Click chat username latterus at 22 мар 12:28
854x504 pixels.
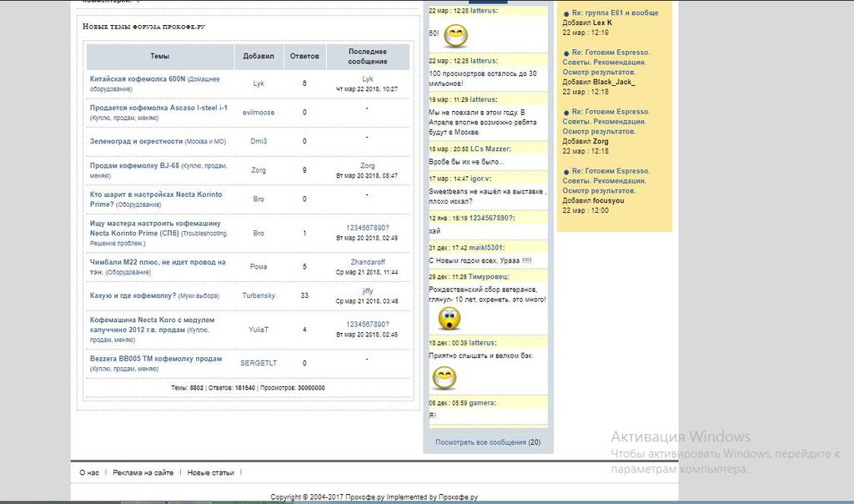(x=484, y=10)
